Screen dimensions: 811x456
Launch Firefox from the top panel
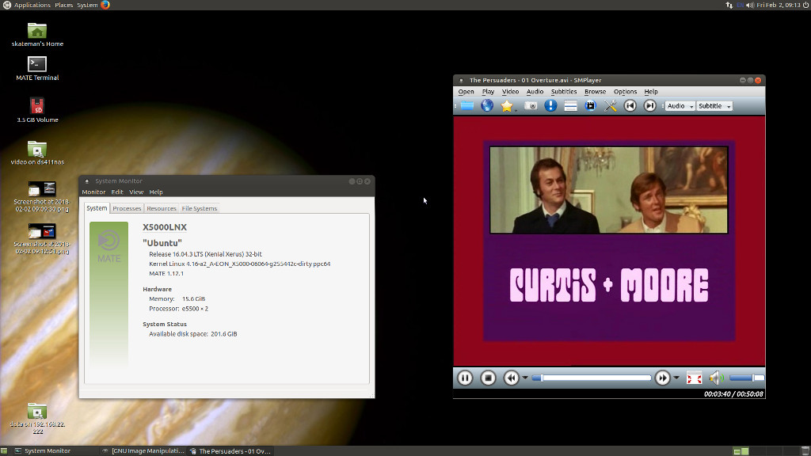click(x=105, y=5)
